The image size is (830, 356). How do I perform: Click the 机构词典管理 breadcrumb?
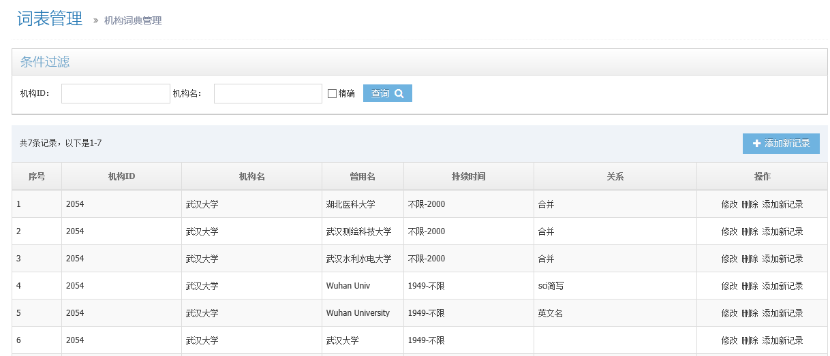coord(133,20)
